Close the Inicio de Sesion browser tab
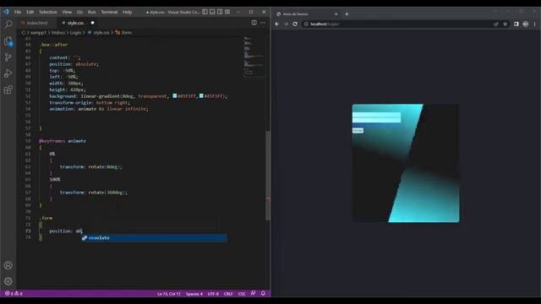The height and width of the screenshot is (304, 541). (336, 14)
